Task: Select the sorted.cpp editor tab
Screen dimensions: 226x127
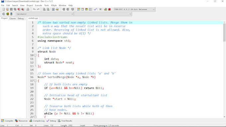Action: [x=33, y=18]
